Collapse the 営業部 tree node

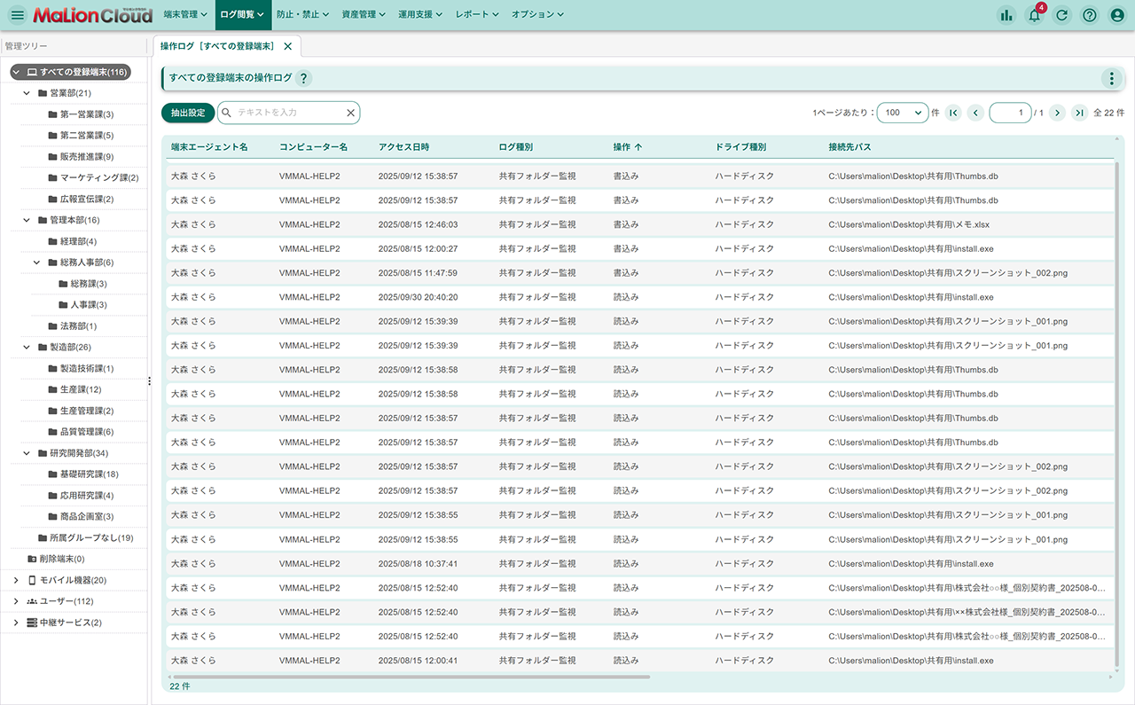(x=27, y=93)
